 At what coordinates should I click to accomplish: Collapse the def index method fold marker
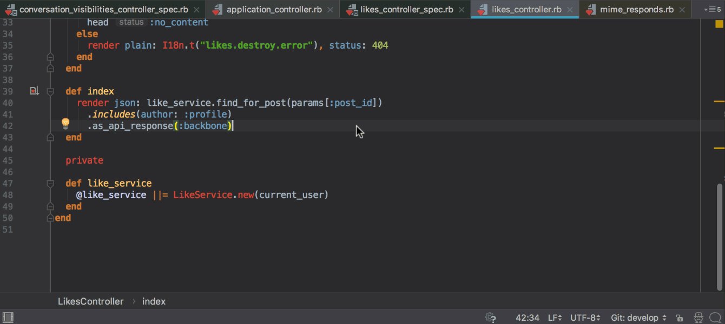tap(50, 91)
